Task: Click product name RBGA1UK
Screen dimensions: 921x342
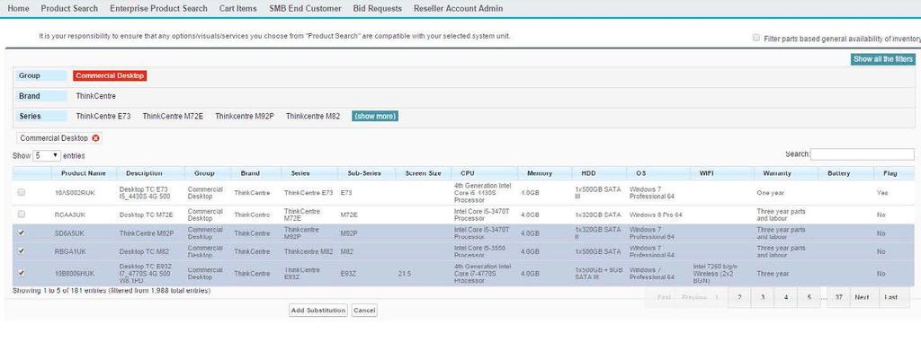Action: [70, 251]
